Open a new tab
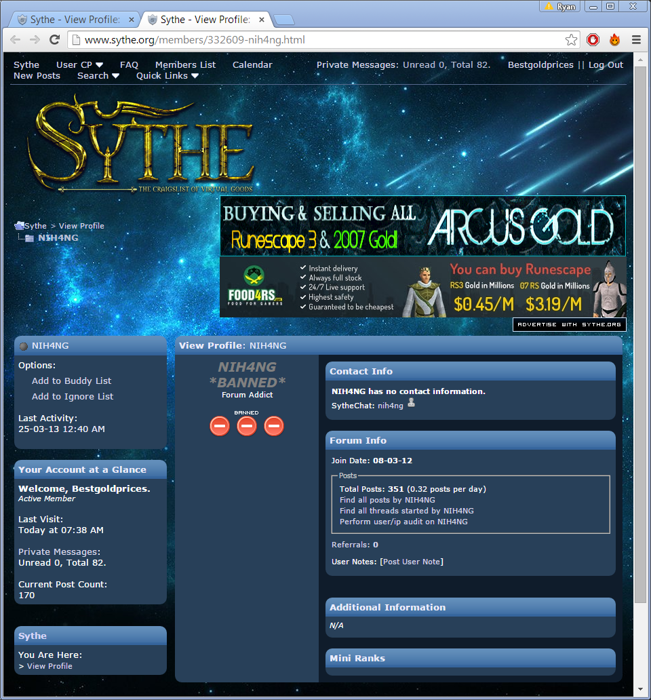Viewport: 651px width, 700px height. 283,20
